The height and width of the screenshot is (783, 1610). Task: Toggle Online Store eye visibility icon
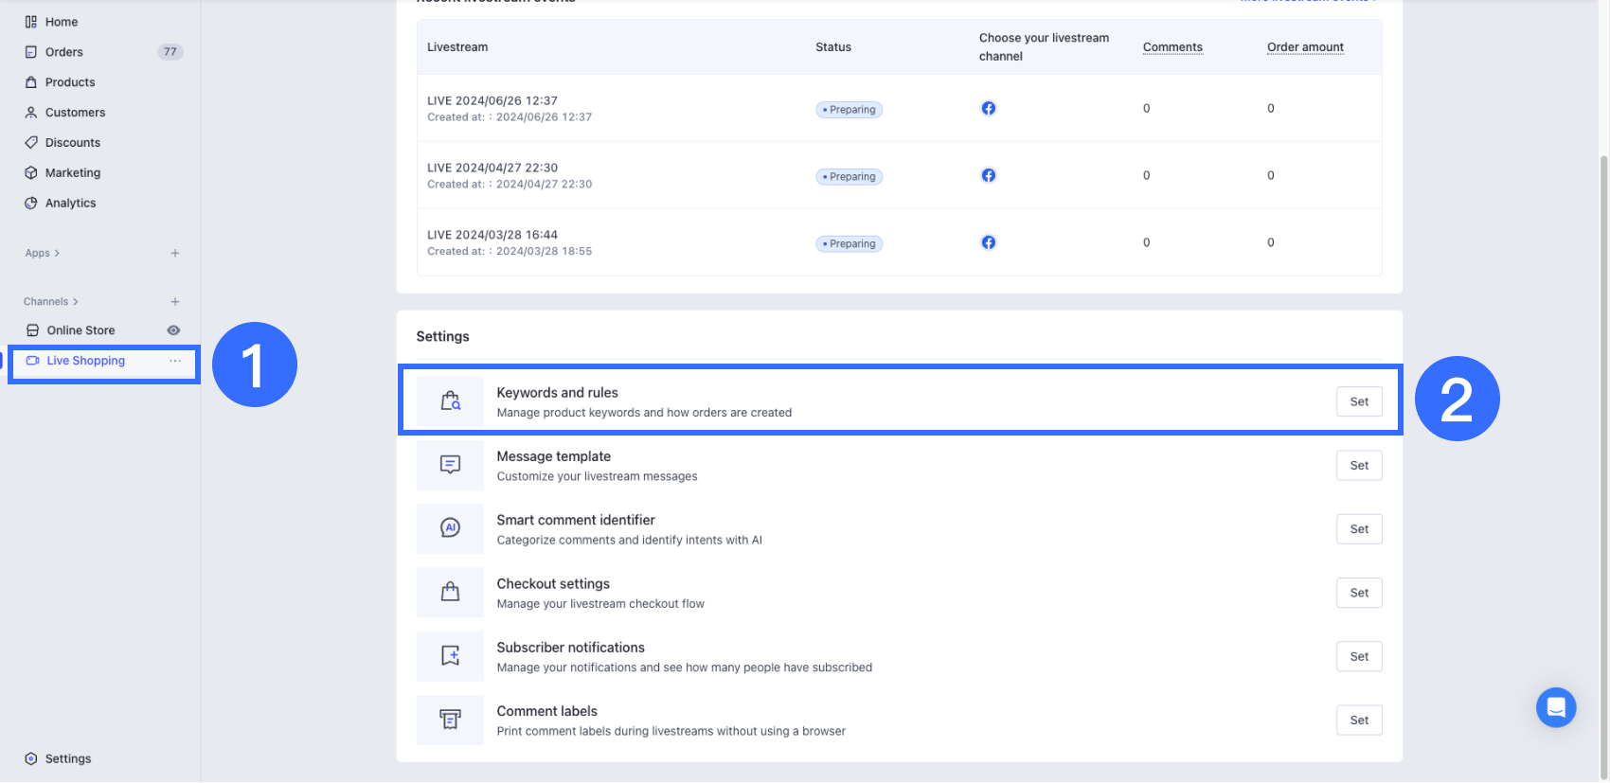pos(173,330)
